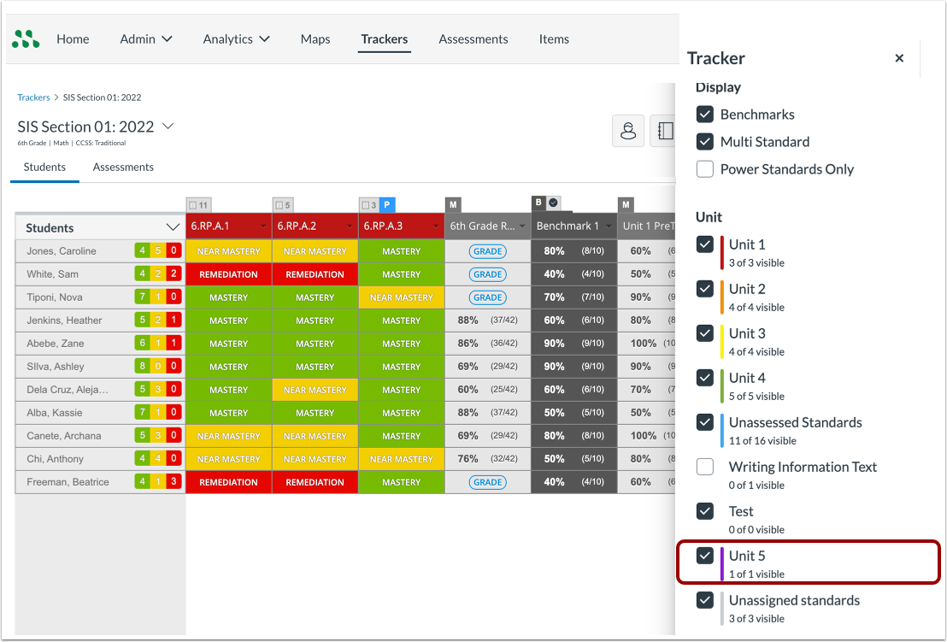Expand the SIS Section 01: 2022 dropdown
947x642 pixels.
(x=168, y=127)
